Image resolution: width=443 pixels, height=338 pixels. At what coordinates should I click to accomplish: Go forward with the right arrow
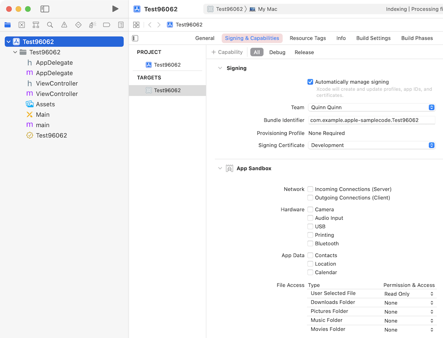click(159, 25)
